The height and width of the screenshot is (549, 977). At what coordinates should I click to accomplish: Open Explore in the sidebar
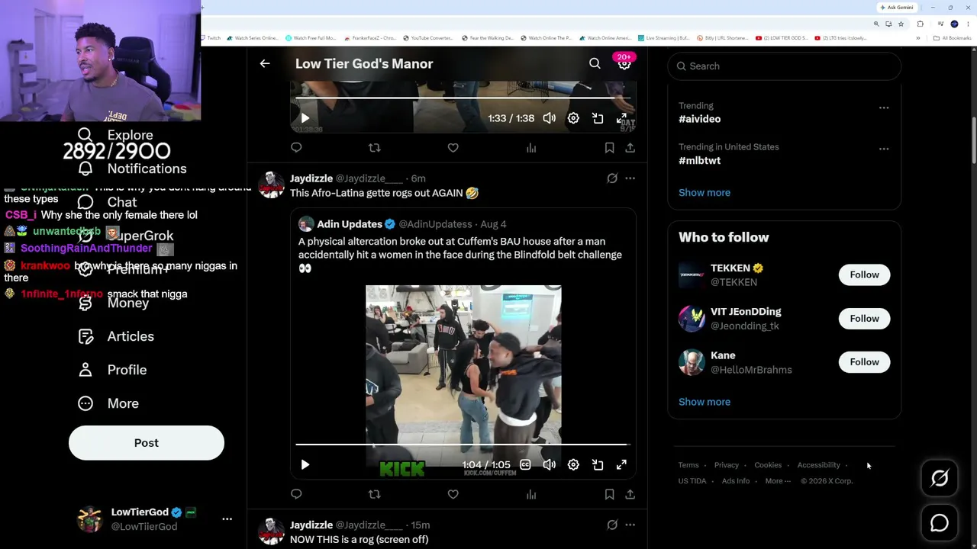tap(115, 135)
